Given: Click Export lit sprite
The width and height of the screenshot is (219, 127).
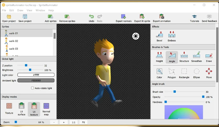Looking at the screenshot, I should (x=142, y=18).
